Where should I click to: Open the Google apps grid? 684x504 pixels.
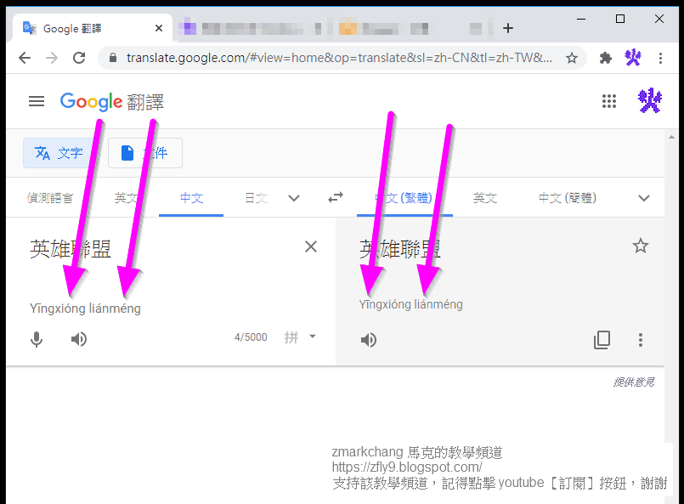click(609, 101)
